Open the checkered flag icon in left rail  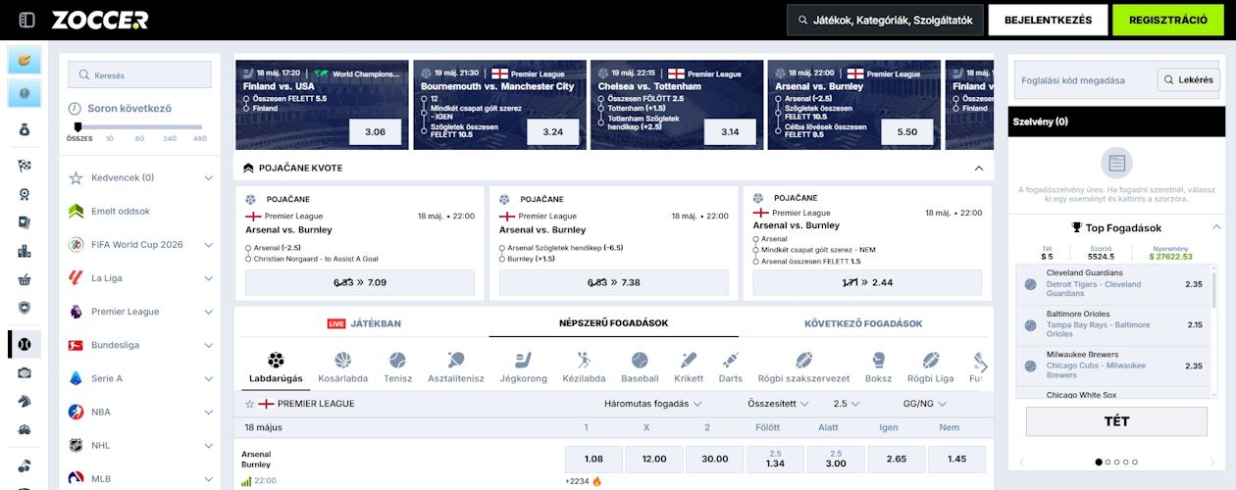point(25,166)
